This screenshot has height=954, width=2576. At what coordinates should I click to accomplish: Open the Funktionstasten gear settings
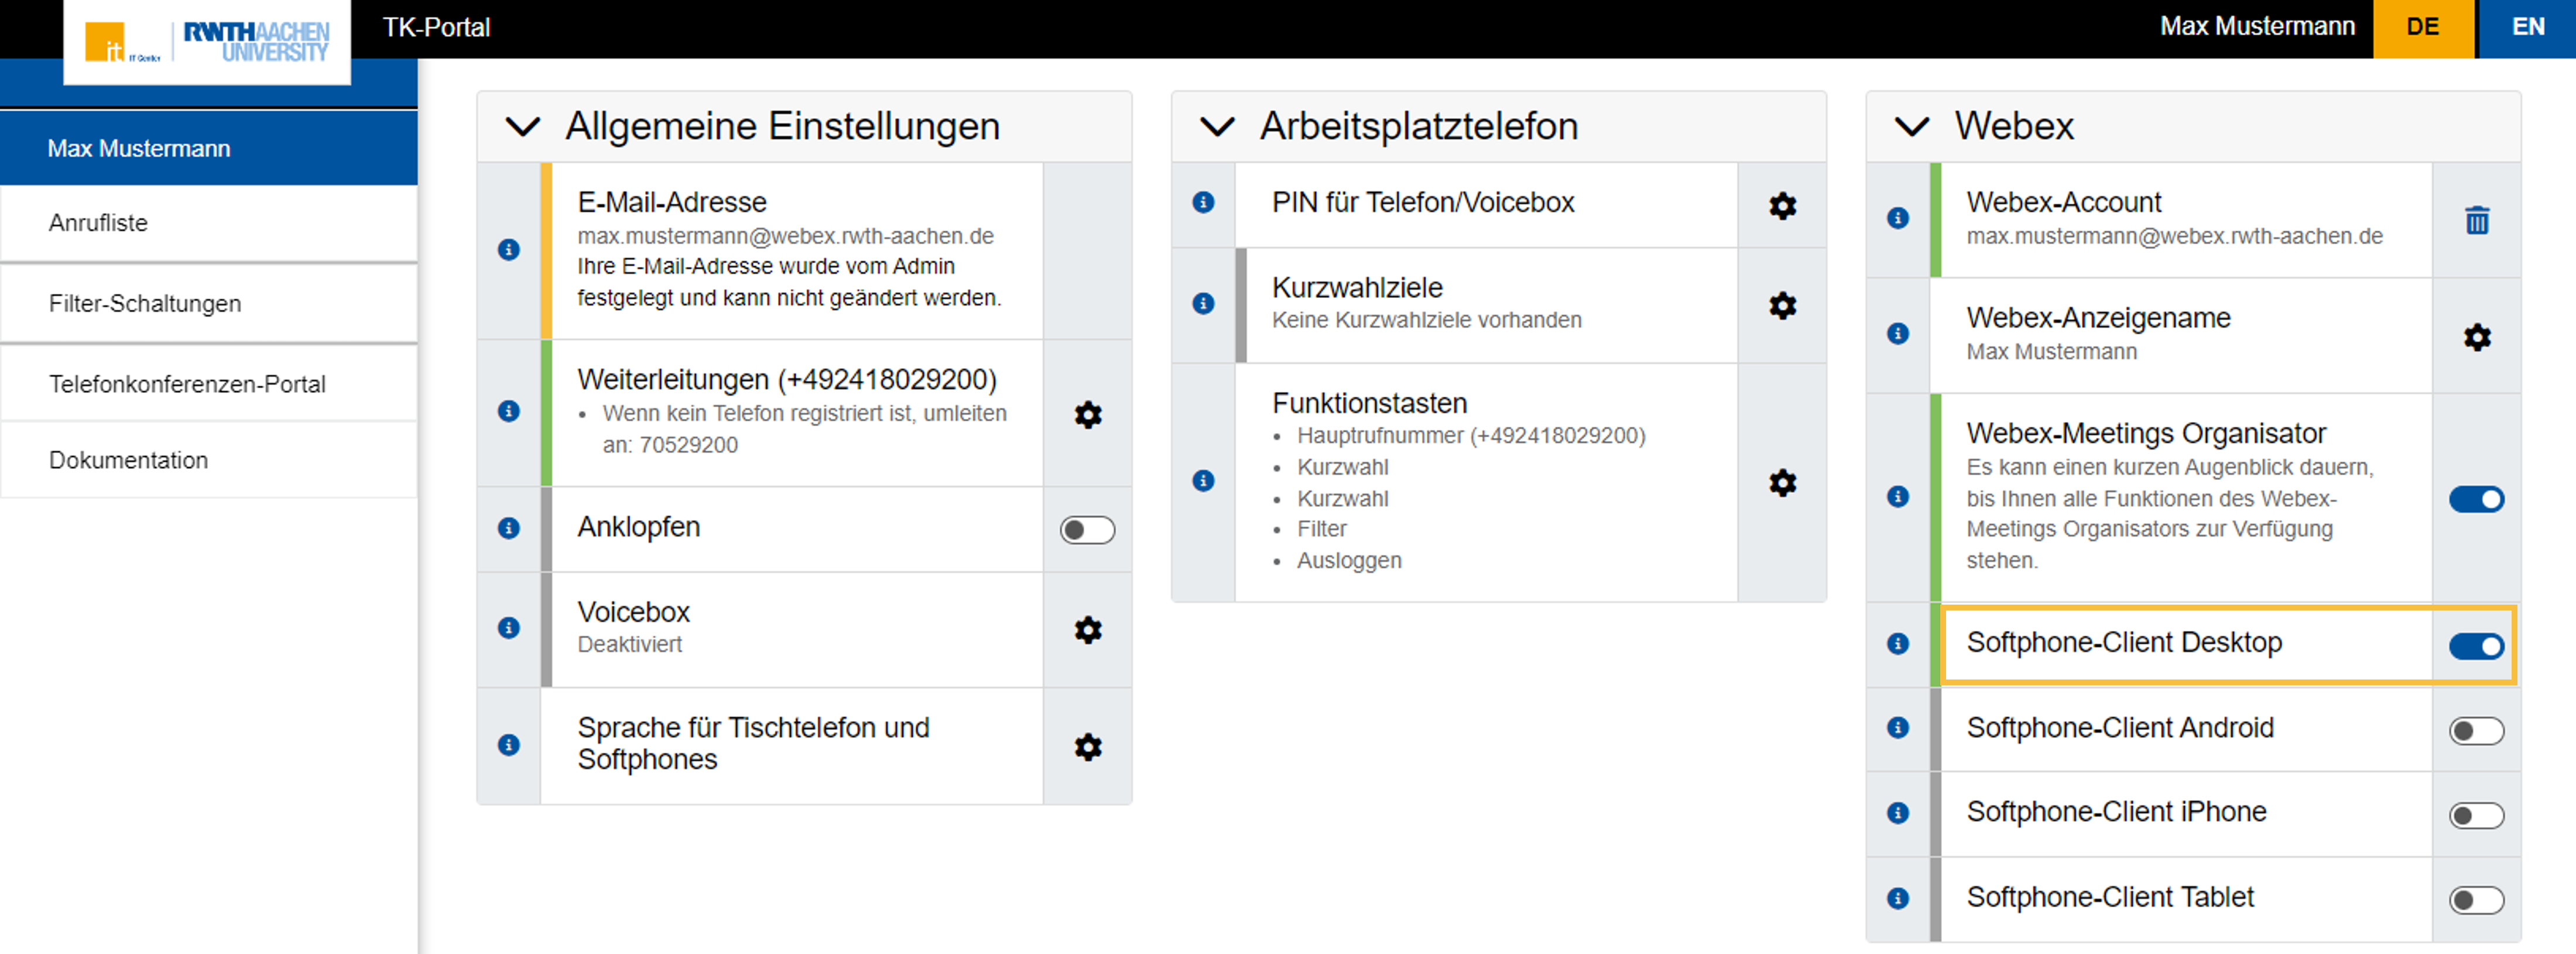click(x=1782, y=483)
